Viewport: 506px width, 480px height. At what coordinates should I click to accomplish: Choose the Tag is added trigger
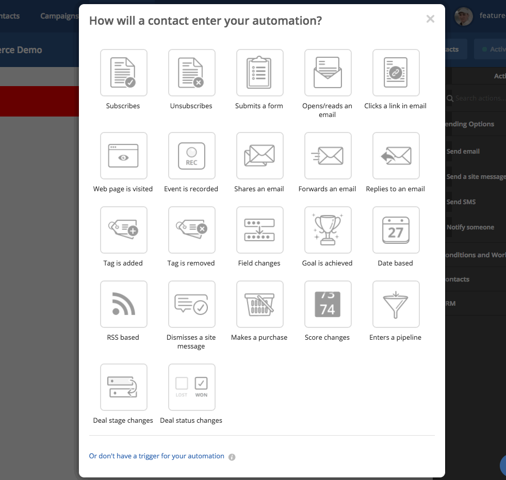(x=123, y=230)
